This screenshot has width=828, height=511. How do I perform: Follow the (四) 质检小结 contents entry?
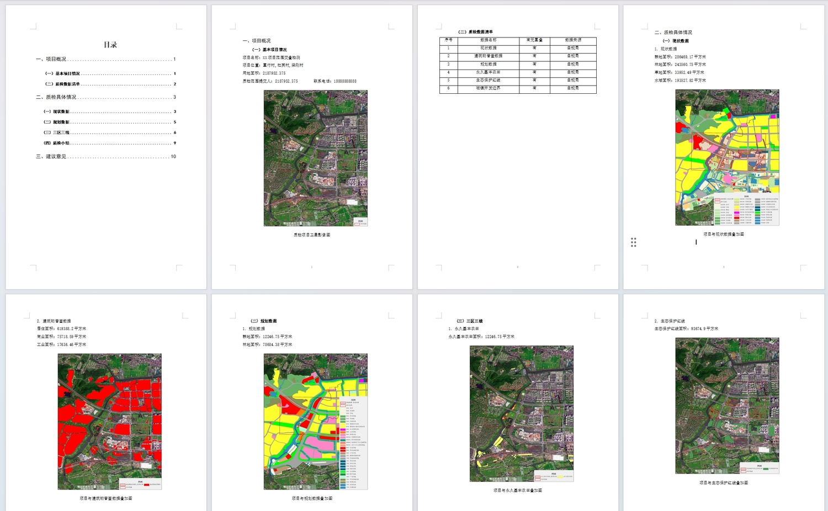[x=110, y=143]
